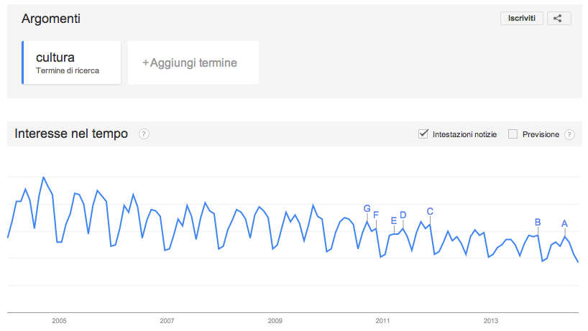Open help icon beside Interesse nel tempo
The height and width of the screenshot is (331, 588).
144,134
